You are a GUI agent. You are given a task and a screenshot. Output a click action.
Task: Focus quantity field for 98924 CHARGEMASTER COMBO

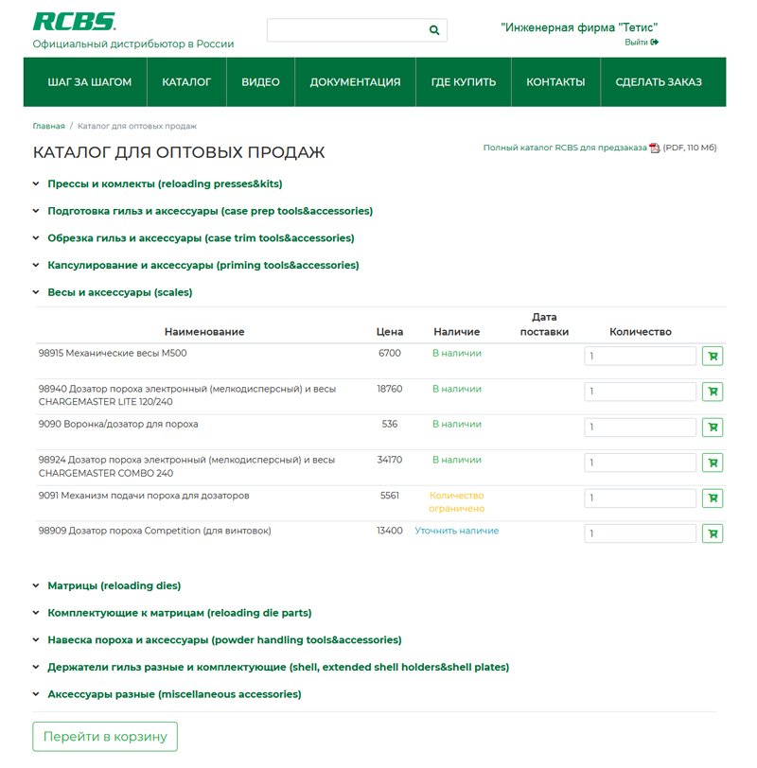point(640,463)
